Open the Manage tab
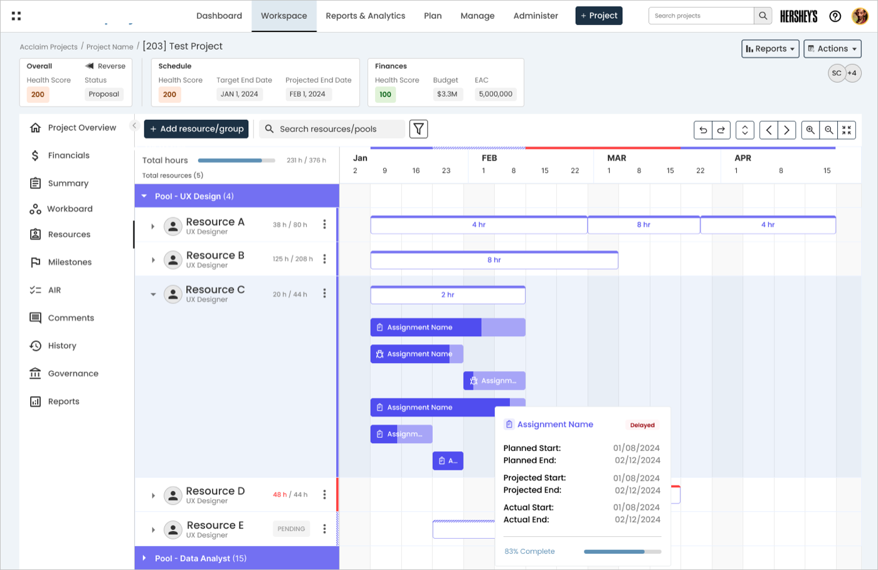This screenshot has height=570, width=878. pyautogui.click(x=477, y=16)
